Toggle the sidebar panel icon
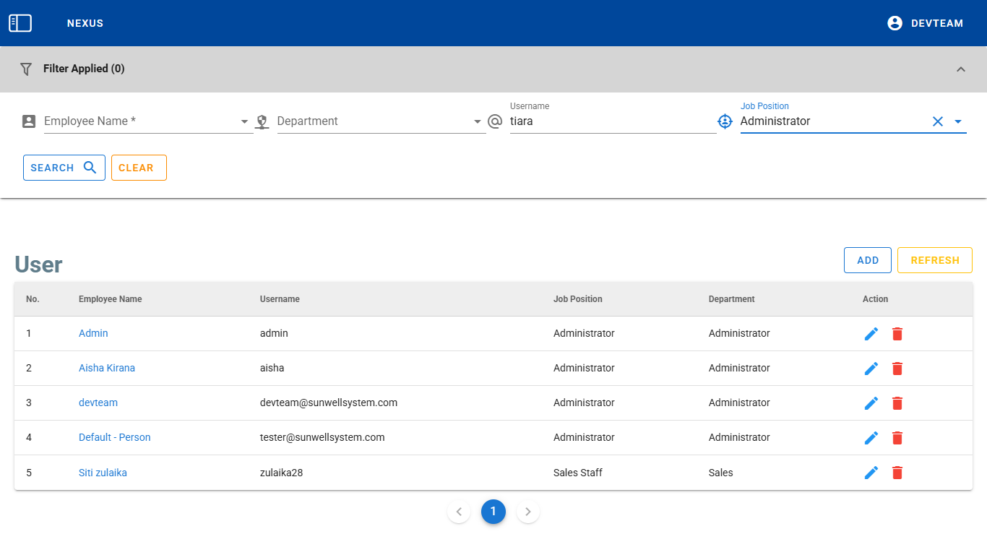This screenshot has width=987, height=542. (x=20, y=23)
